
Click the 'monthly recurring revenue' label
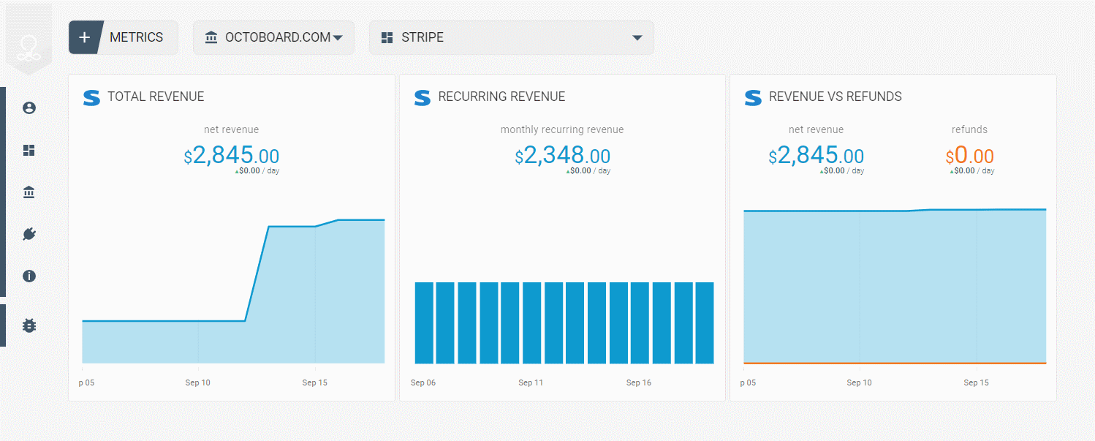click(562, 129)
